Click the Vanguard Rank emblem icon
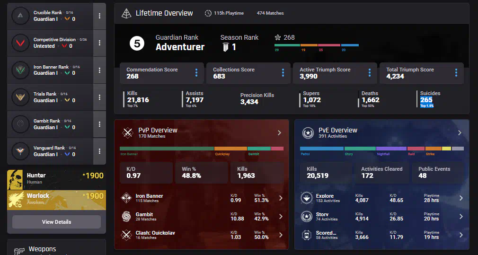 (x=20, y=151)
